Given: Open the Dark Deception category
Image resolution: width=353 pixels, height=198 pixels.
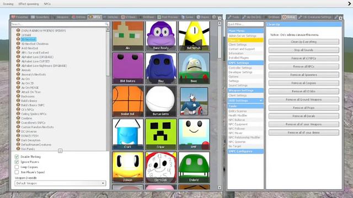Looking at the screenshot, I should pos(31,140).
